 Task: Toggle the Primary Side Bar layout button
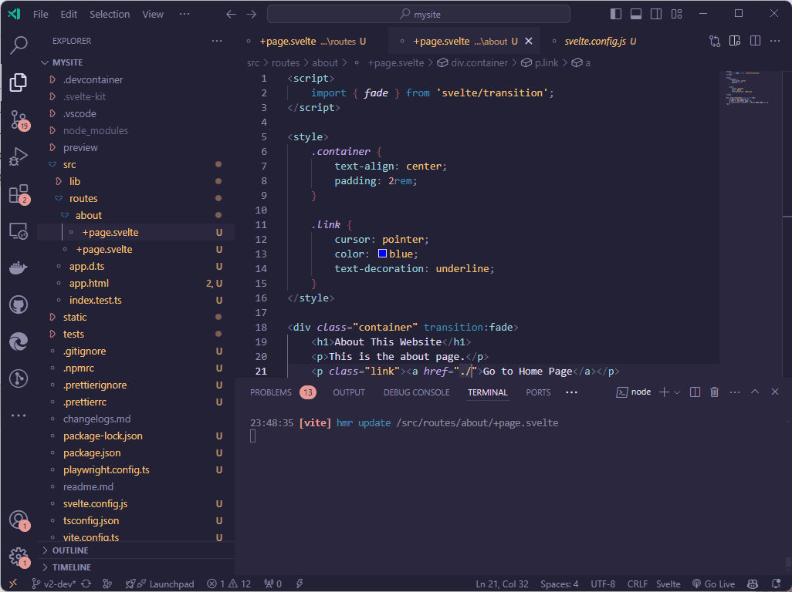click(x=616, y=14)
